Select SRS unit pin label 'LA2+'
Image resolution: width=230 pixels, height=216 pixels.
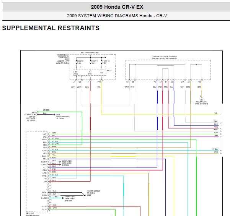[x=45, y=134]
